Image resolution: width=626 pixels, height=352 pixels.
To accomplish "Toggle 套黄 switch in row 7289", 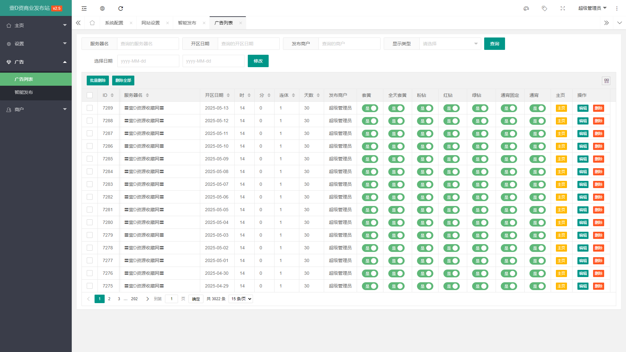I will 370,108.
